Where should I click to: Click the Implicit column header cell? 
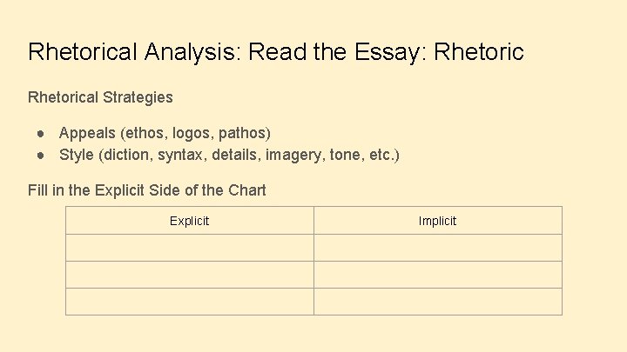(437, 221)
